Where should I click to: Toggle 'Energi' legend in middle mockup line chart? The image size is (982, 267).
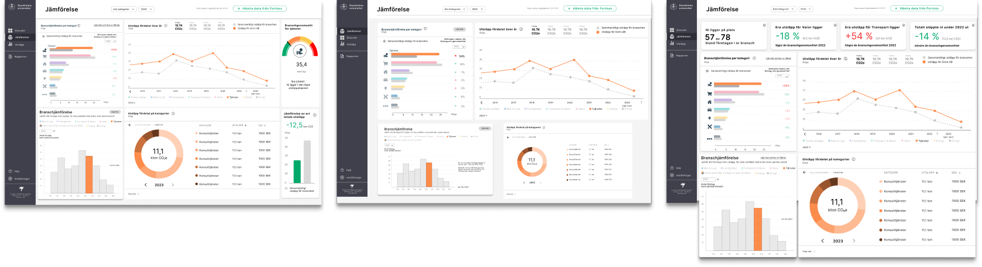coord(612,109)
